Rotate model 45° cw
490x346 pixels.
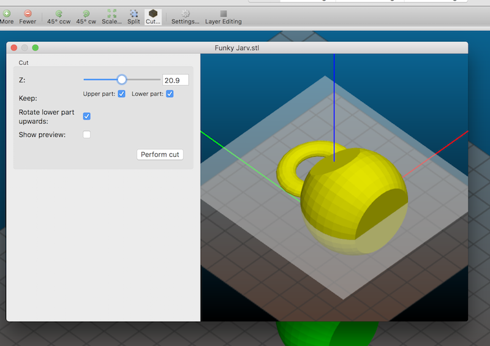(x=86, y=13)
